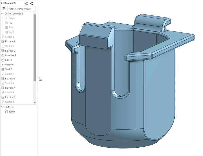Select the Chamfer 2 feature icon
Screen dimensions: 203x156
(x=3, y=55)
